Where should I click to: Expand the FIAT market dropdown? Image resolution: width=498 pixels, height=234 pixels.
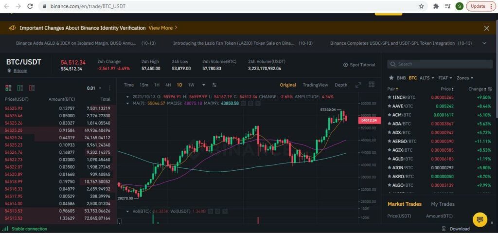pos(445,78)
